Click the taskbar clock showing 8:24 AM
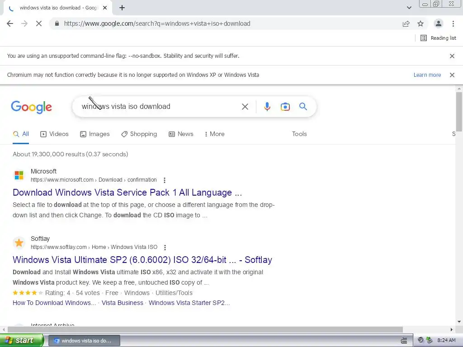The width and height of the screenshot is (463, 347). [x=446, y=341]
